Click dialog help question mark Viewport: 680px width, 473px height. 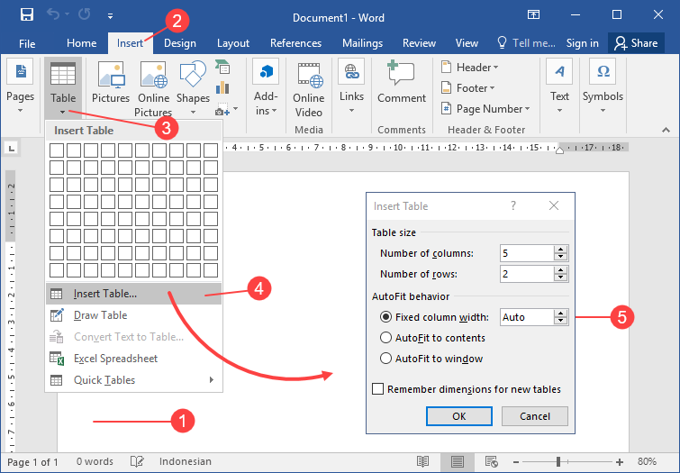(513, 205)
